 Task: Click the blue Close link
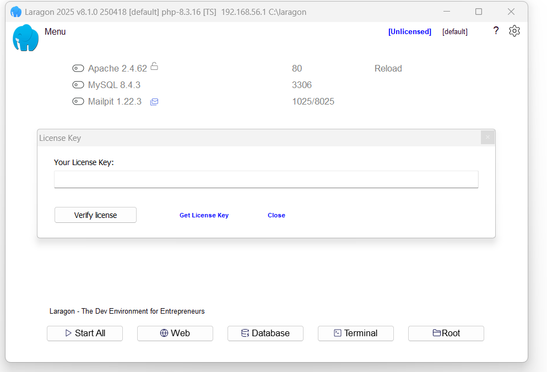(x=277, y=216)
